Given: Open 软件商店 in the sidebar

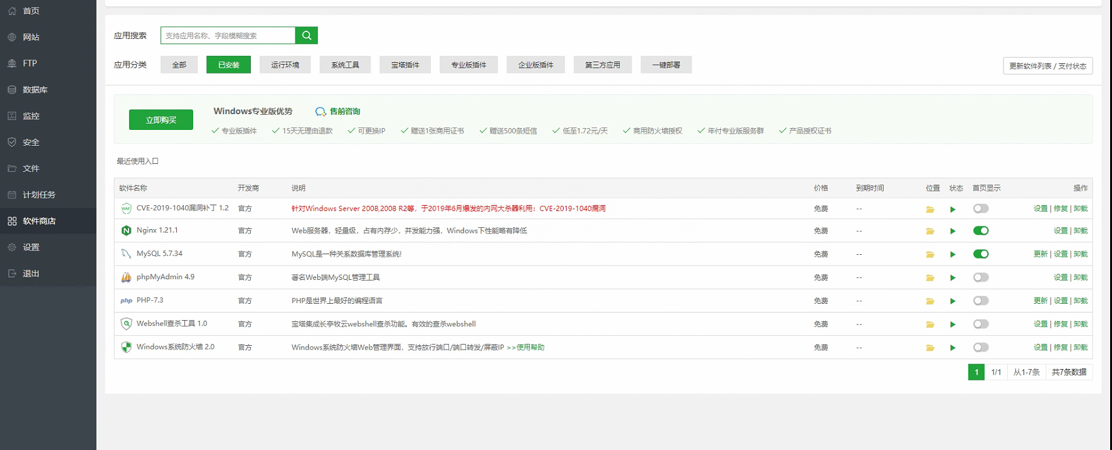Looking at the screenshot, I should tap(48, 221).
